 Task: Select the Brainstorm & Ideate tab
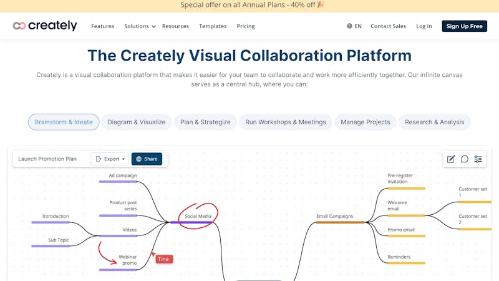coord(64,122)
